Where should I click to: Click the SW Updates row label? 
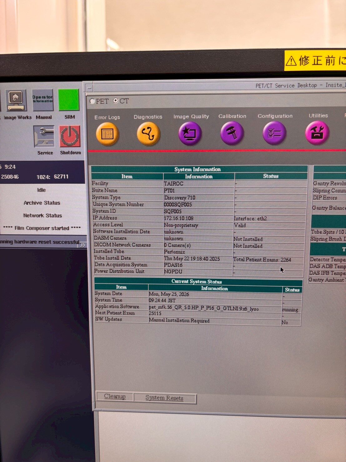(x=109, y=319)
